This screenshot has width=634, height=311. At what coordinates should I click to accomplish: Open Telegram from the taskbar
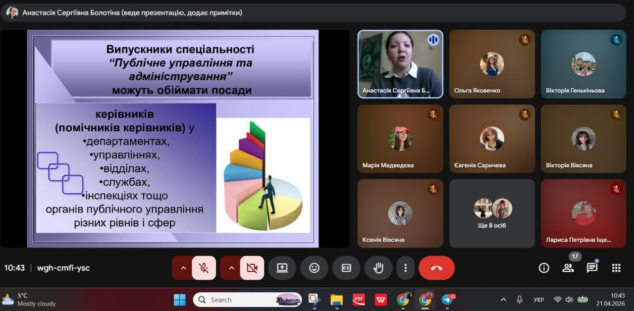[448, 300]
